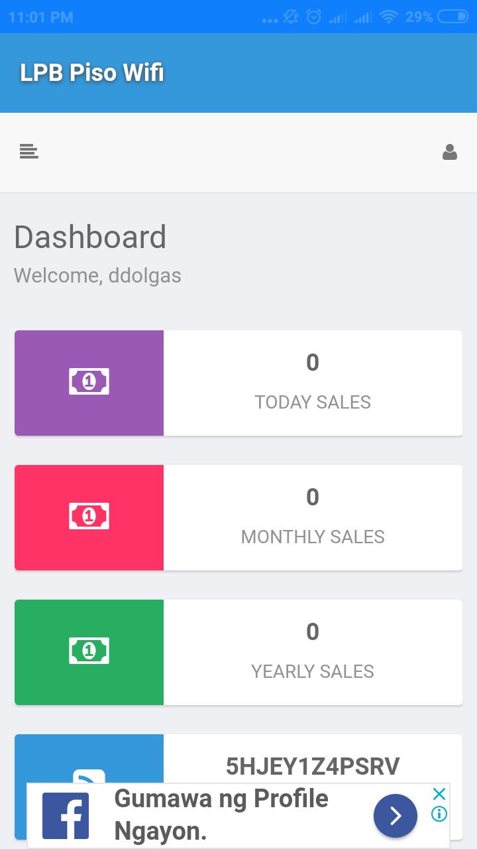Click the ad's blue arrow button

396,816
